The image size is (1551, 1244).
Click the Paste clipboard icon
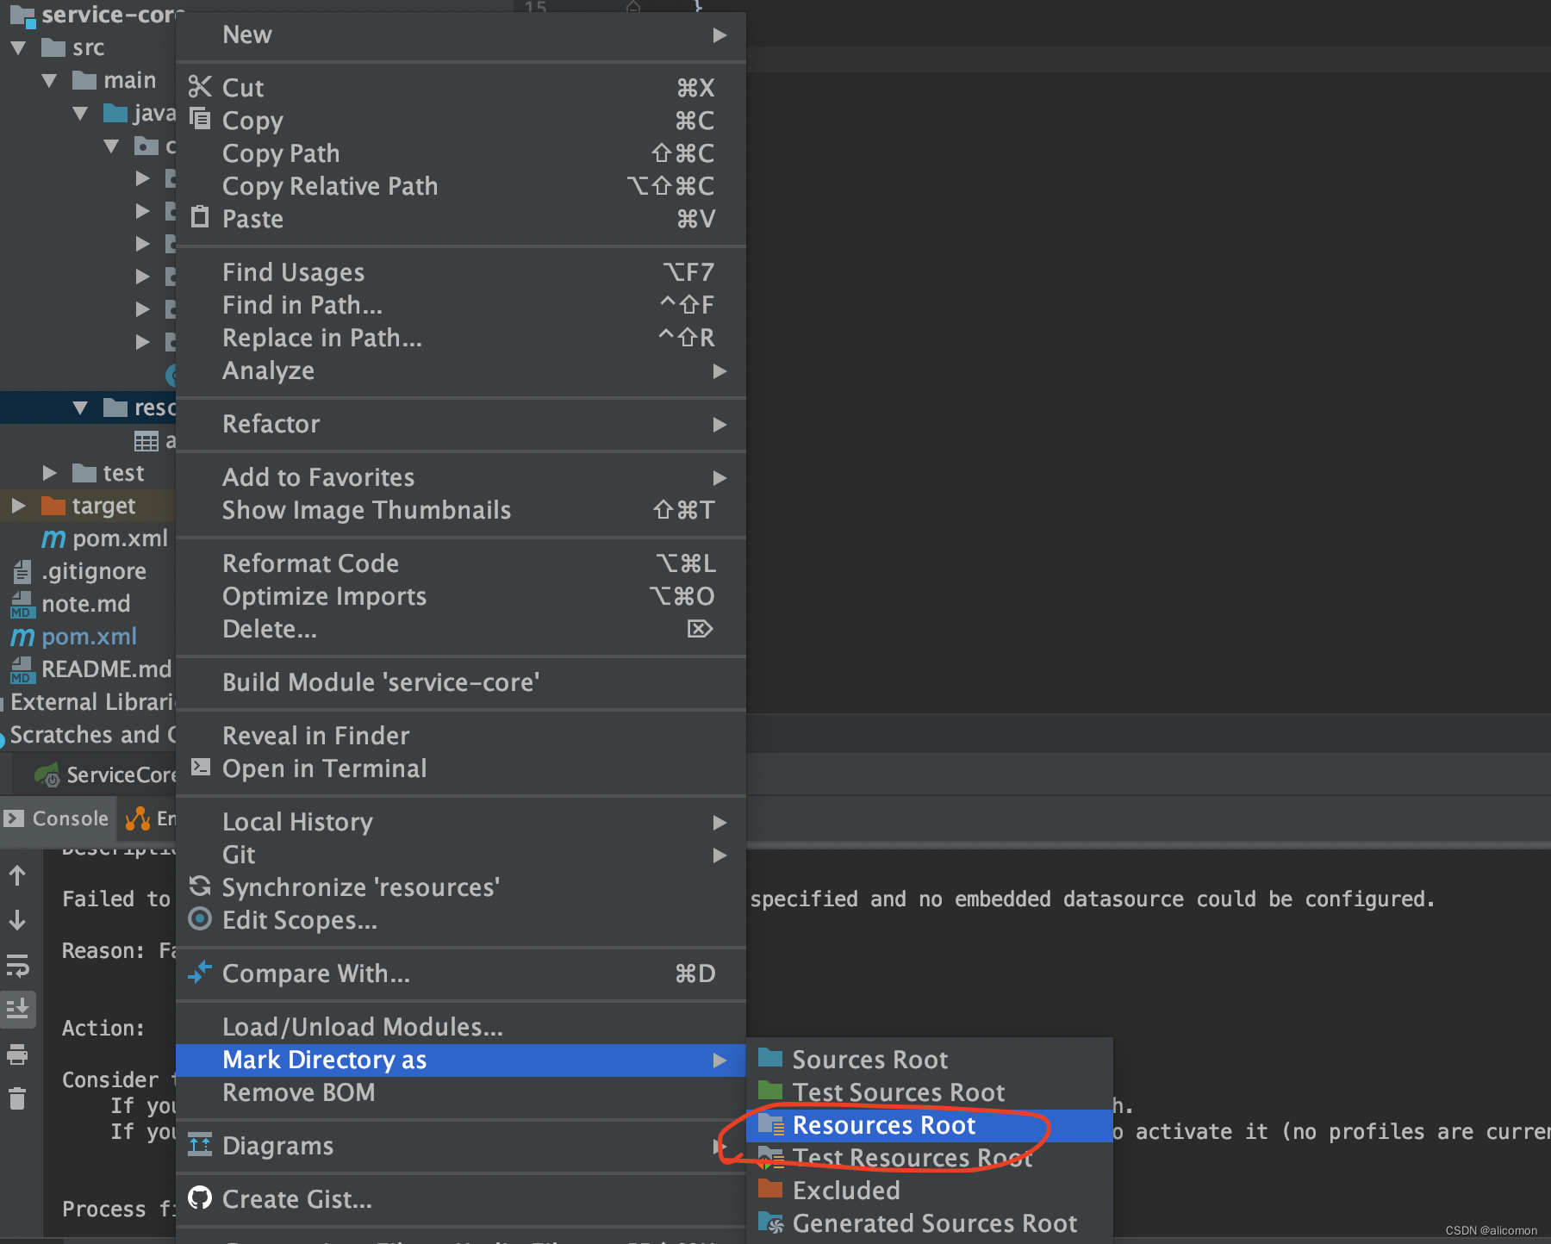(200, 216)
